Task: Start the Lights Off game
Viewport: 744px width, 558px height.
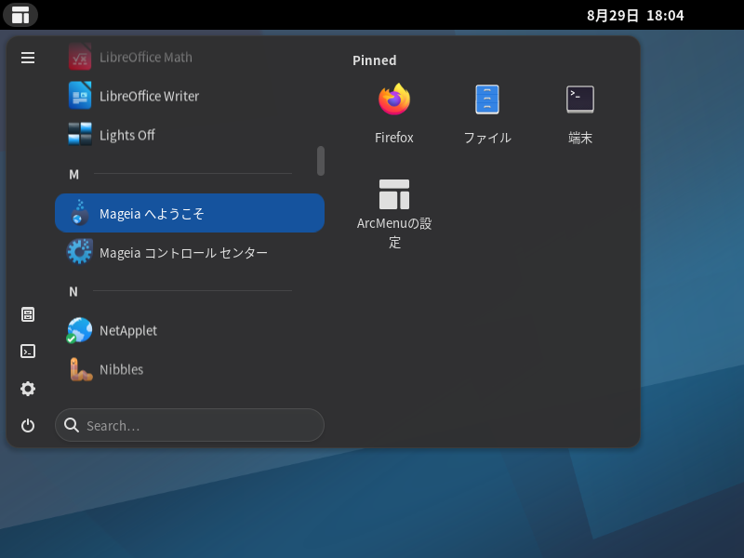Action: [x=190, y=135]
